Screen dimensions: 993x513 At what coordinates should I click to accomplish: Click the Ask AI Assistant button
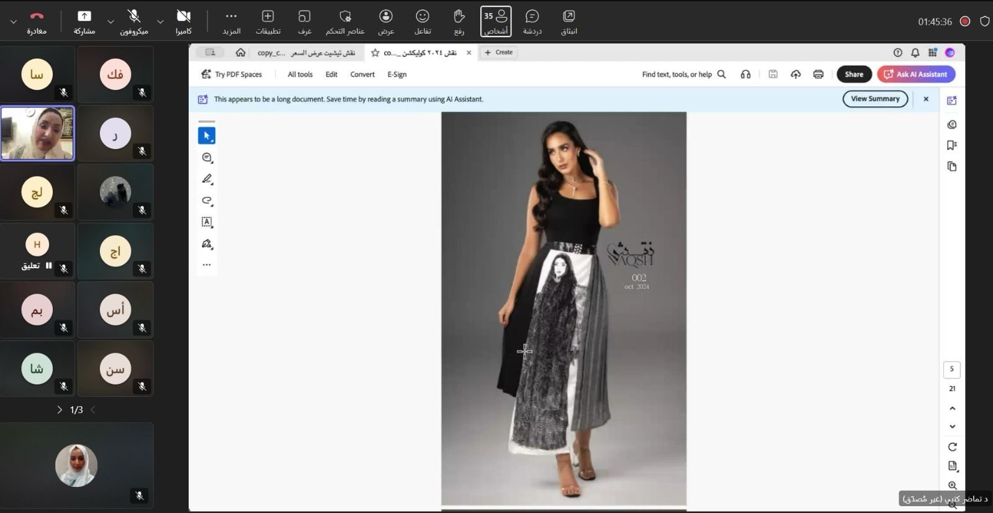tap(916, 75)
